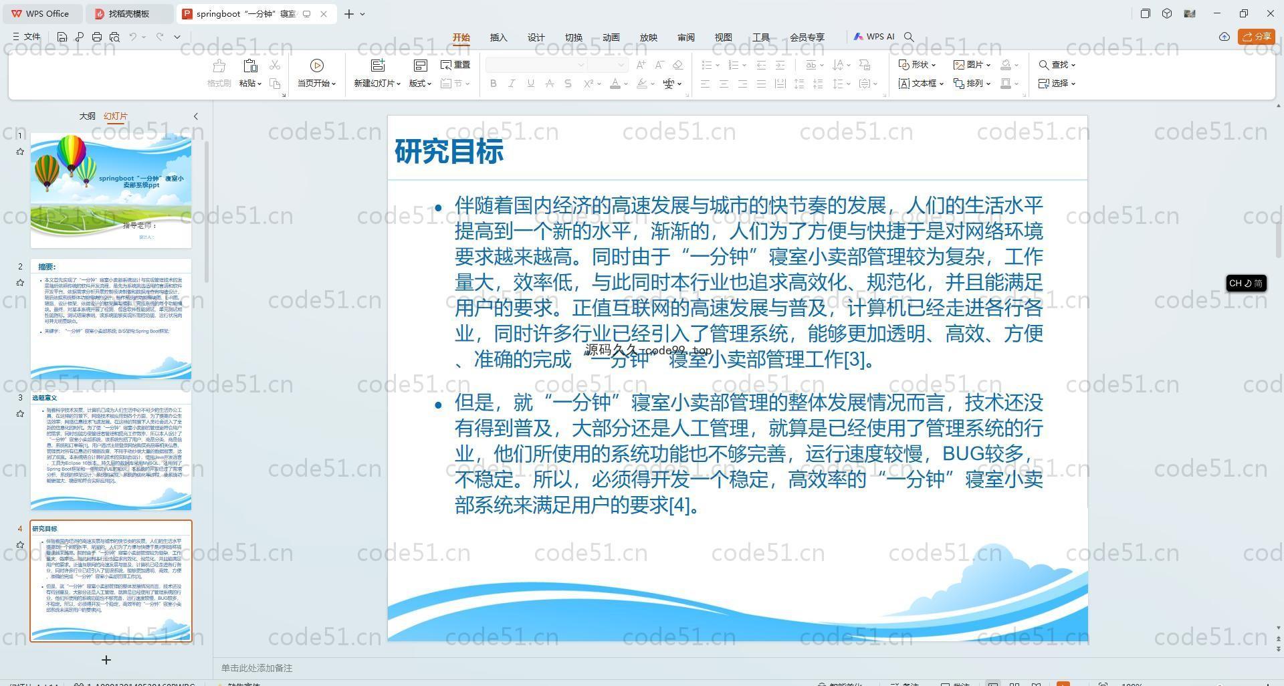Screen dimensions: 1284x686
Task: Open the font name combo box
Action: [536, 65]
